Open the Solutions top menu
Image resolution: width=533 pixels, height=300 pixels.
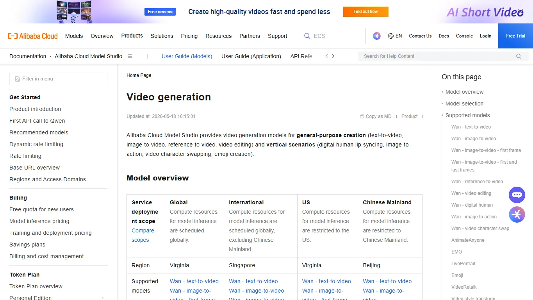[x=162, y=36]
